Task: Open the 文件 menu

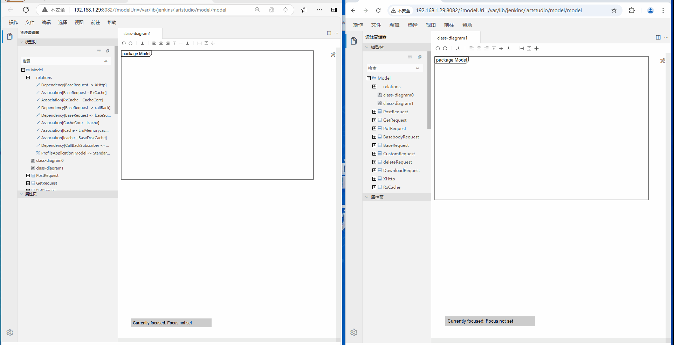Action: pyautogui.click(x=30, y=22)
